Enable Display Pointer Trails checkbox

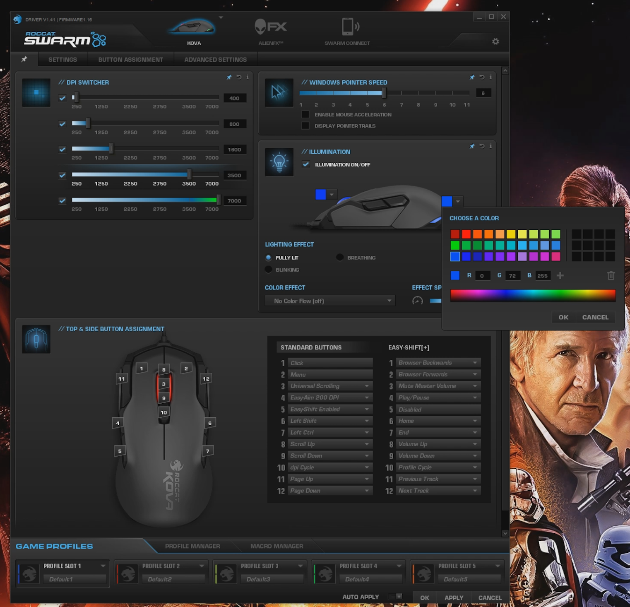tap(305, 125)
